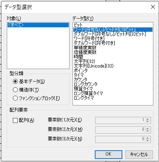This screenshot has width=159, height=162.
Task: Decrease 要素数(2次元) with down arrow
Action: pos(148,131)
